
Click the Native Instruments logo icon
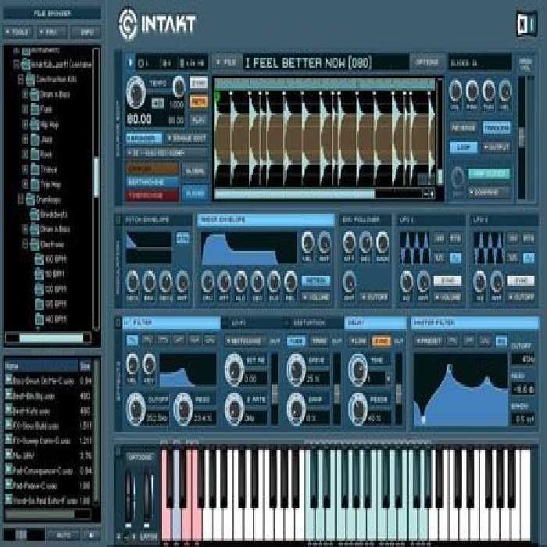pos(527,24)
